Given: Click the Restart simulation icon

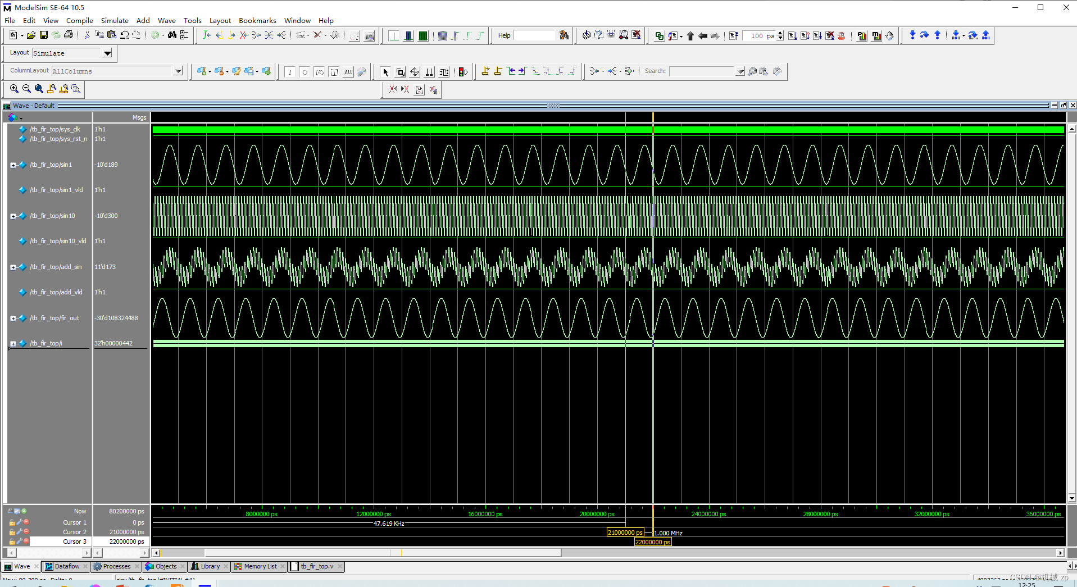Looking at the screenshot, I should coord(734,36).
